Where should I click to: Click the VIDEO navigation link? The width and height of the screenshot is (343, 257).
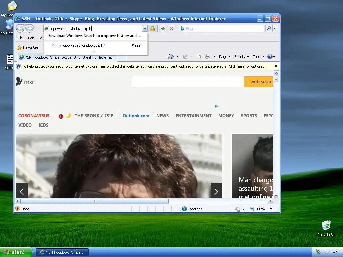pyautogui.click(x=25, y=125)
